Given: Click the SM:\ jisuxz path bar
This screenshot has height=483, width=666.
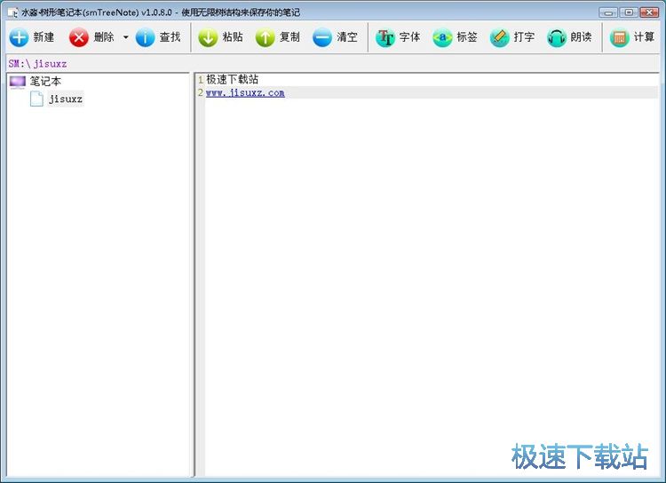Looking at the screenshot, I should click(333, 64).
